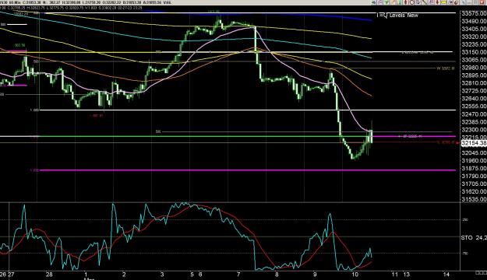This screenshot has width=487, height=280.
Task: Click the 31875.00 price axis label
Action: tap(474, 168)
